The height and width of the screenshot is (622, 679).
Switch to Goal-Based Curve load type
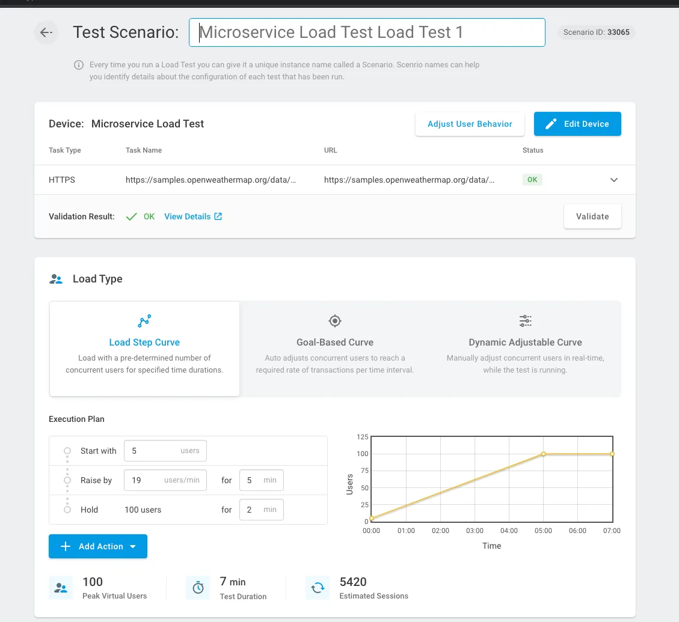pyautogui.click(x=335, y=349)
